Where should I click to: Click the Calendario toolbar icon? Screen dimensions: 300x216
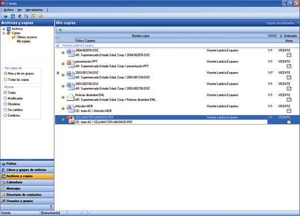(x=26, y=16)
